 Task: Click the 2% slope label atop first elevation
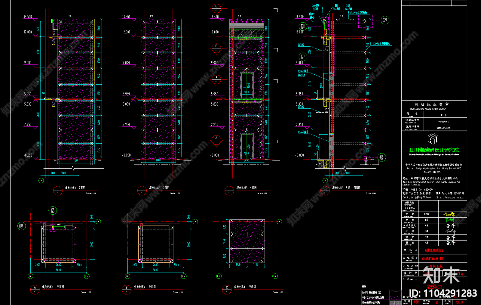click(70, 16)
